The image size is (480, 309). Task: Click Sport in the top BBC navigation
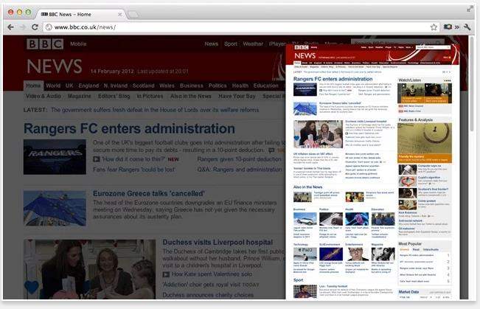pyautogui.click(x=231, y=44)
